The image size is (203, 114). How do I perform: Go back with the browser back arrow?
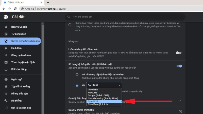pyautogui.click(x=4, y=9)
